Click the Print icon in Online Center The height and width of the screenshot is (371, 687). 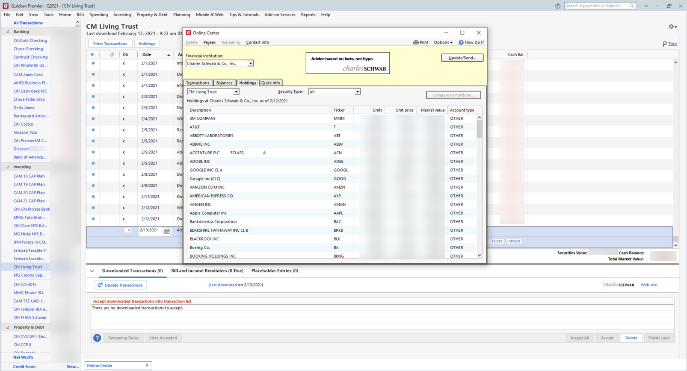[x=415, y=42]
